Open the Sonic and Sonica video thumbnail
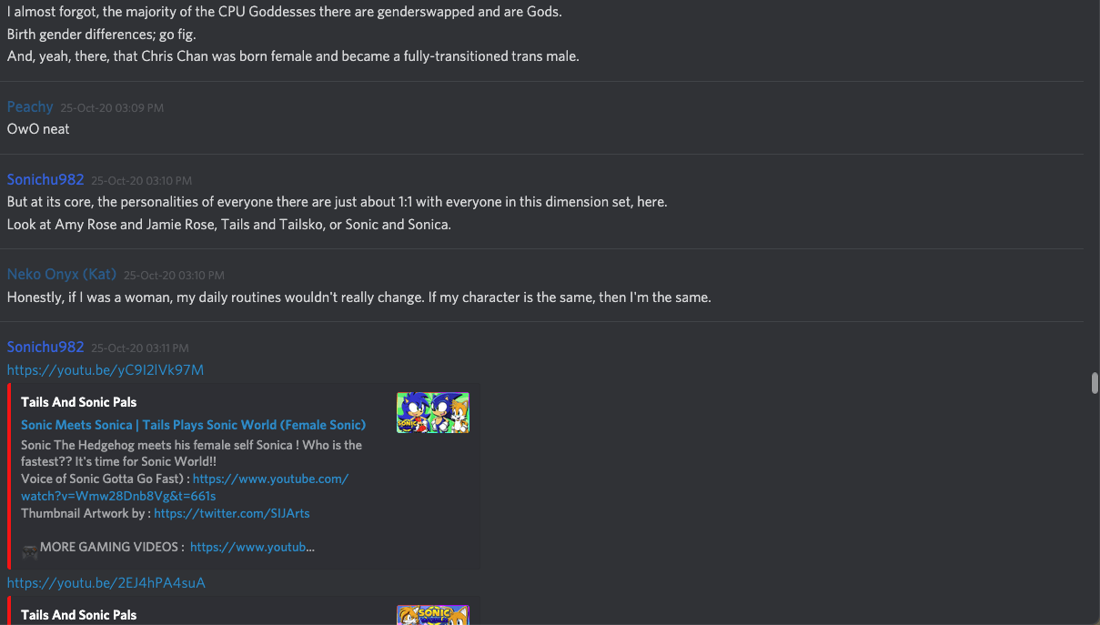The width and height of the screenshot is (1100, 625). pos(433,412)
